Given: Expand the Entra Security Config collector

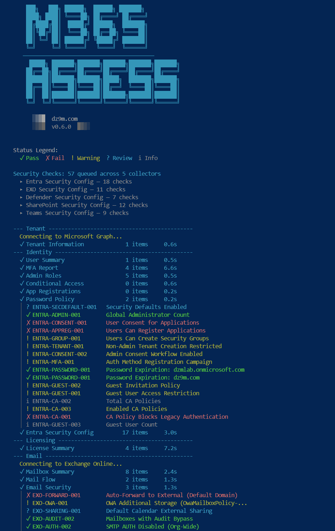Looking at the screenshot, I should (x=21, y=181).
